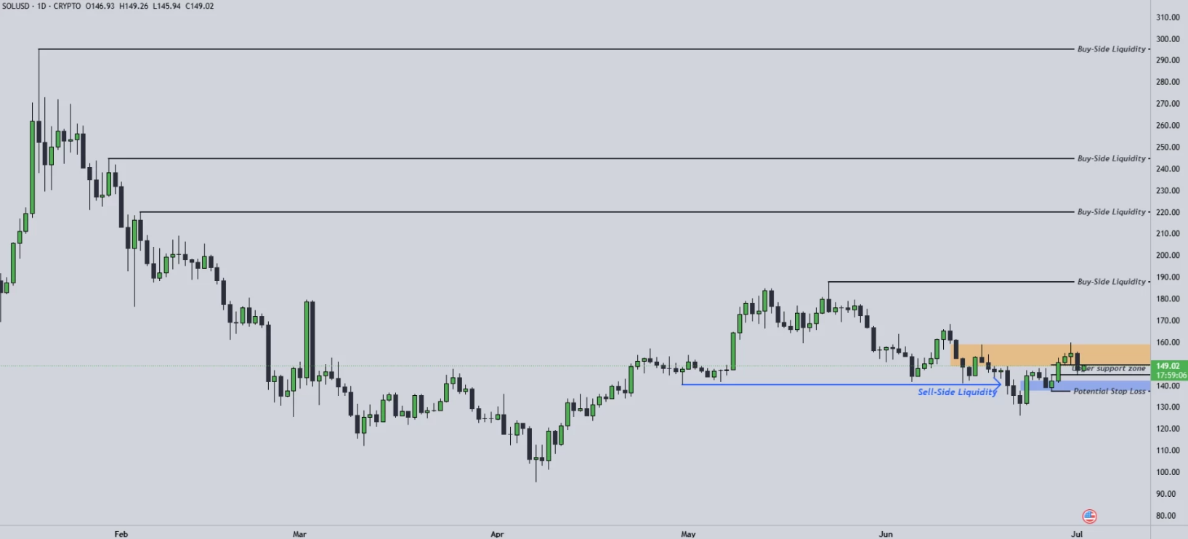The image size is (1188, 539).
Task: Click the Sell-Side Liquidity text label
Action: pyautogui.click(x=957, y=392)
